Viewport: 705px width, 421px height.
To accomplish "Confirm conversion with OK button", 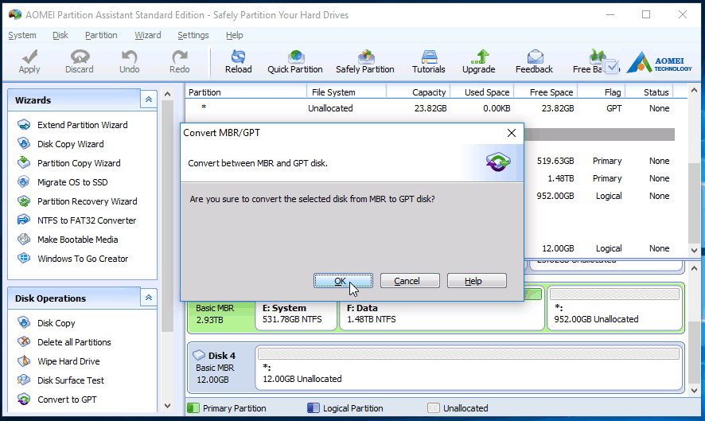I will (343, 281).
